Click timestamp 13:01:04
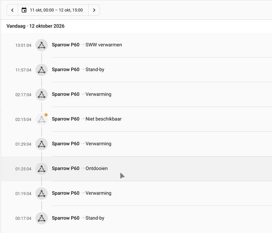Image resolution: width=272 pixels, height=233 pixels. coord(23,45)
